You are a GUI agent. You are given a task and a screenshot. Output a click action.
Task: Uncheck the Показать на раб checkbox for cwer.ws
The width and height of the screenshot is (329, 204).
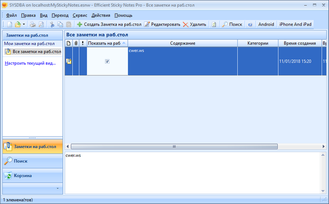(107, 61)
